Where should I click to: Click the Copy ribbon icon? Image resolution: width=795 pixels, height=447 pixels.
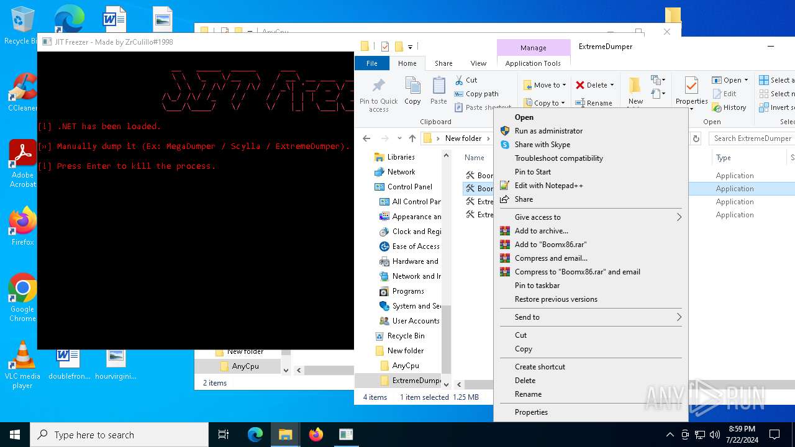(x=412, y=91)
